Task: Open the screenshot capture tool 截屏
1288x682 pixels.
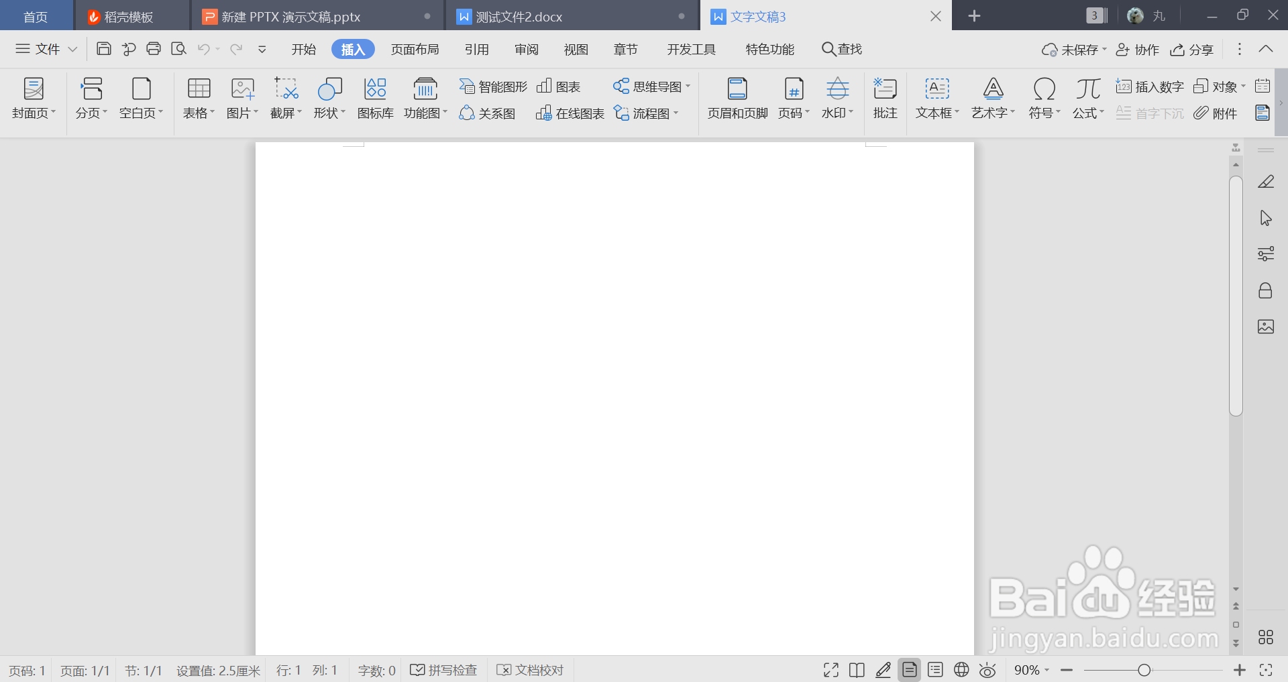Action: [x=284, y=99]
